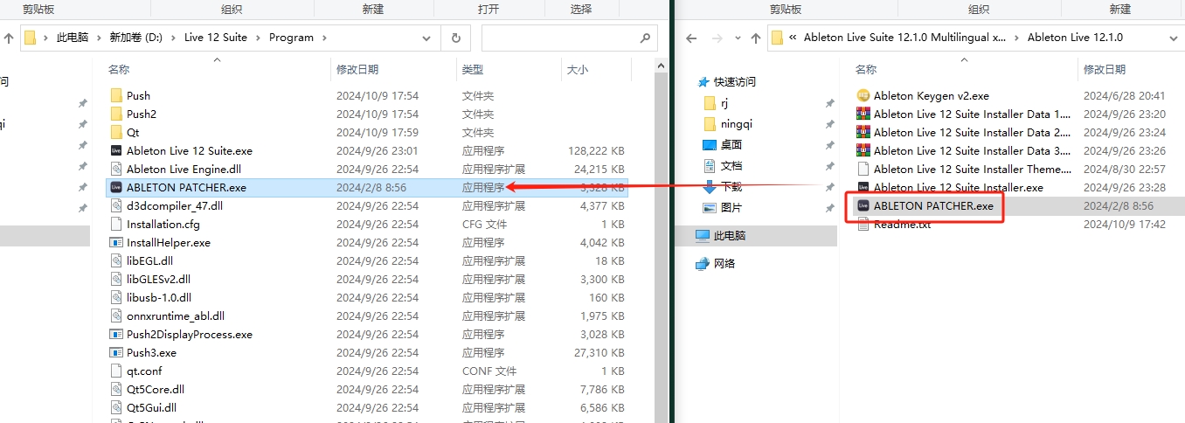Sort left window by 类型 column

(x=473, y=69)
